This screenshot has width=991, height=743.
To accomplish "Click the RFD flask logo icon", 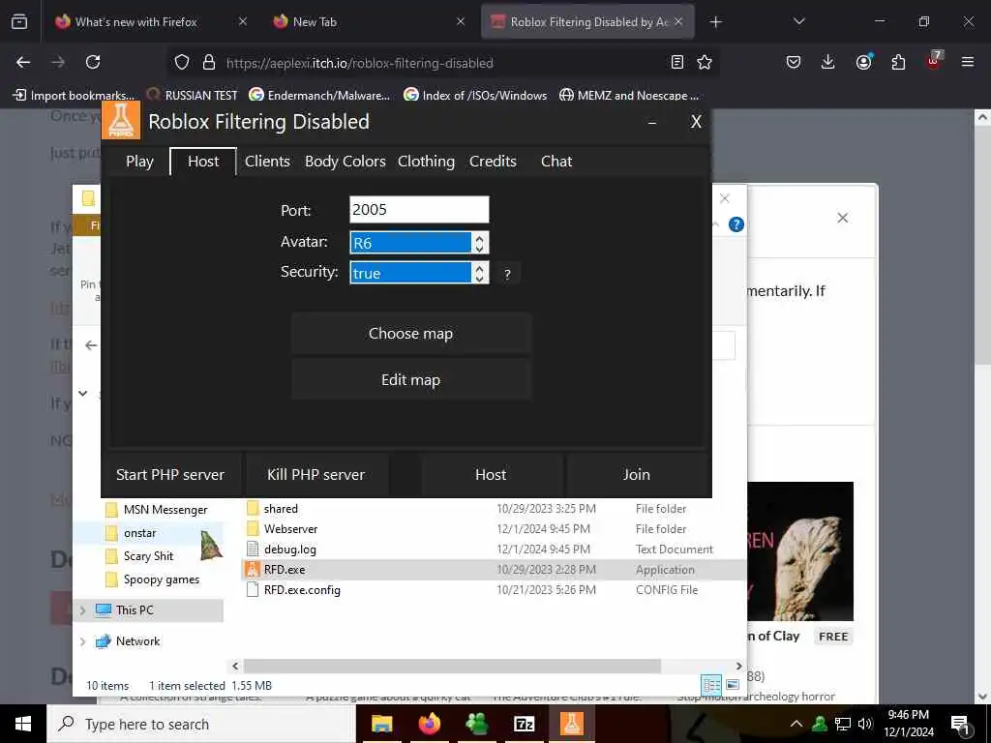I will [121, 120].
